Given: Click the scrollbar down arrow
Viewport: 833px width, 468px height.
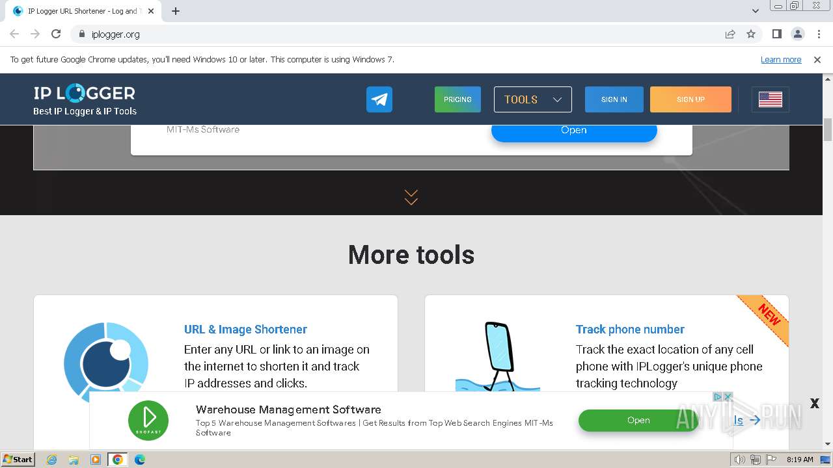Looking at the screenshot, I should tap(828, 444).
